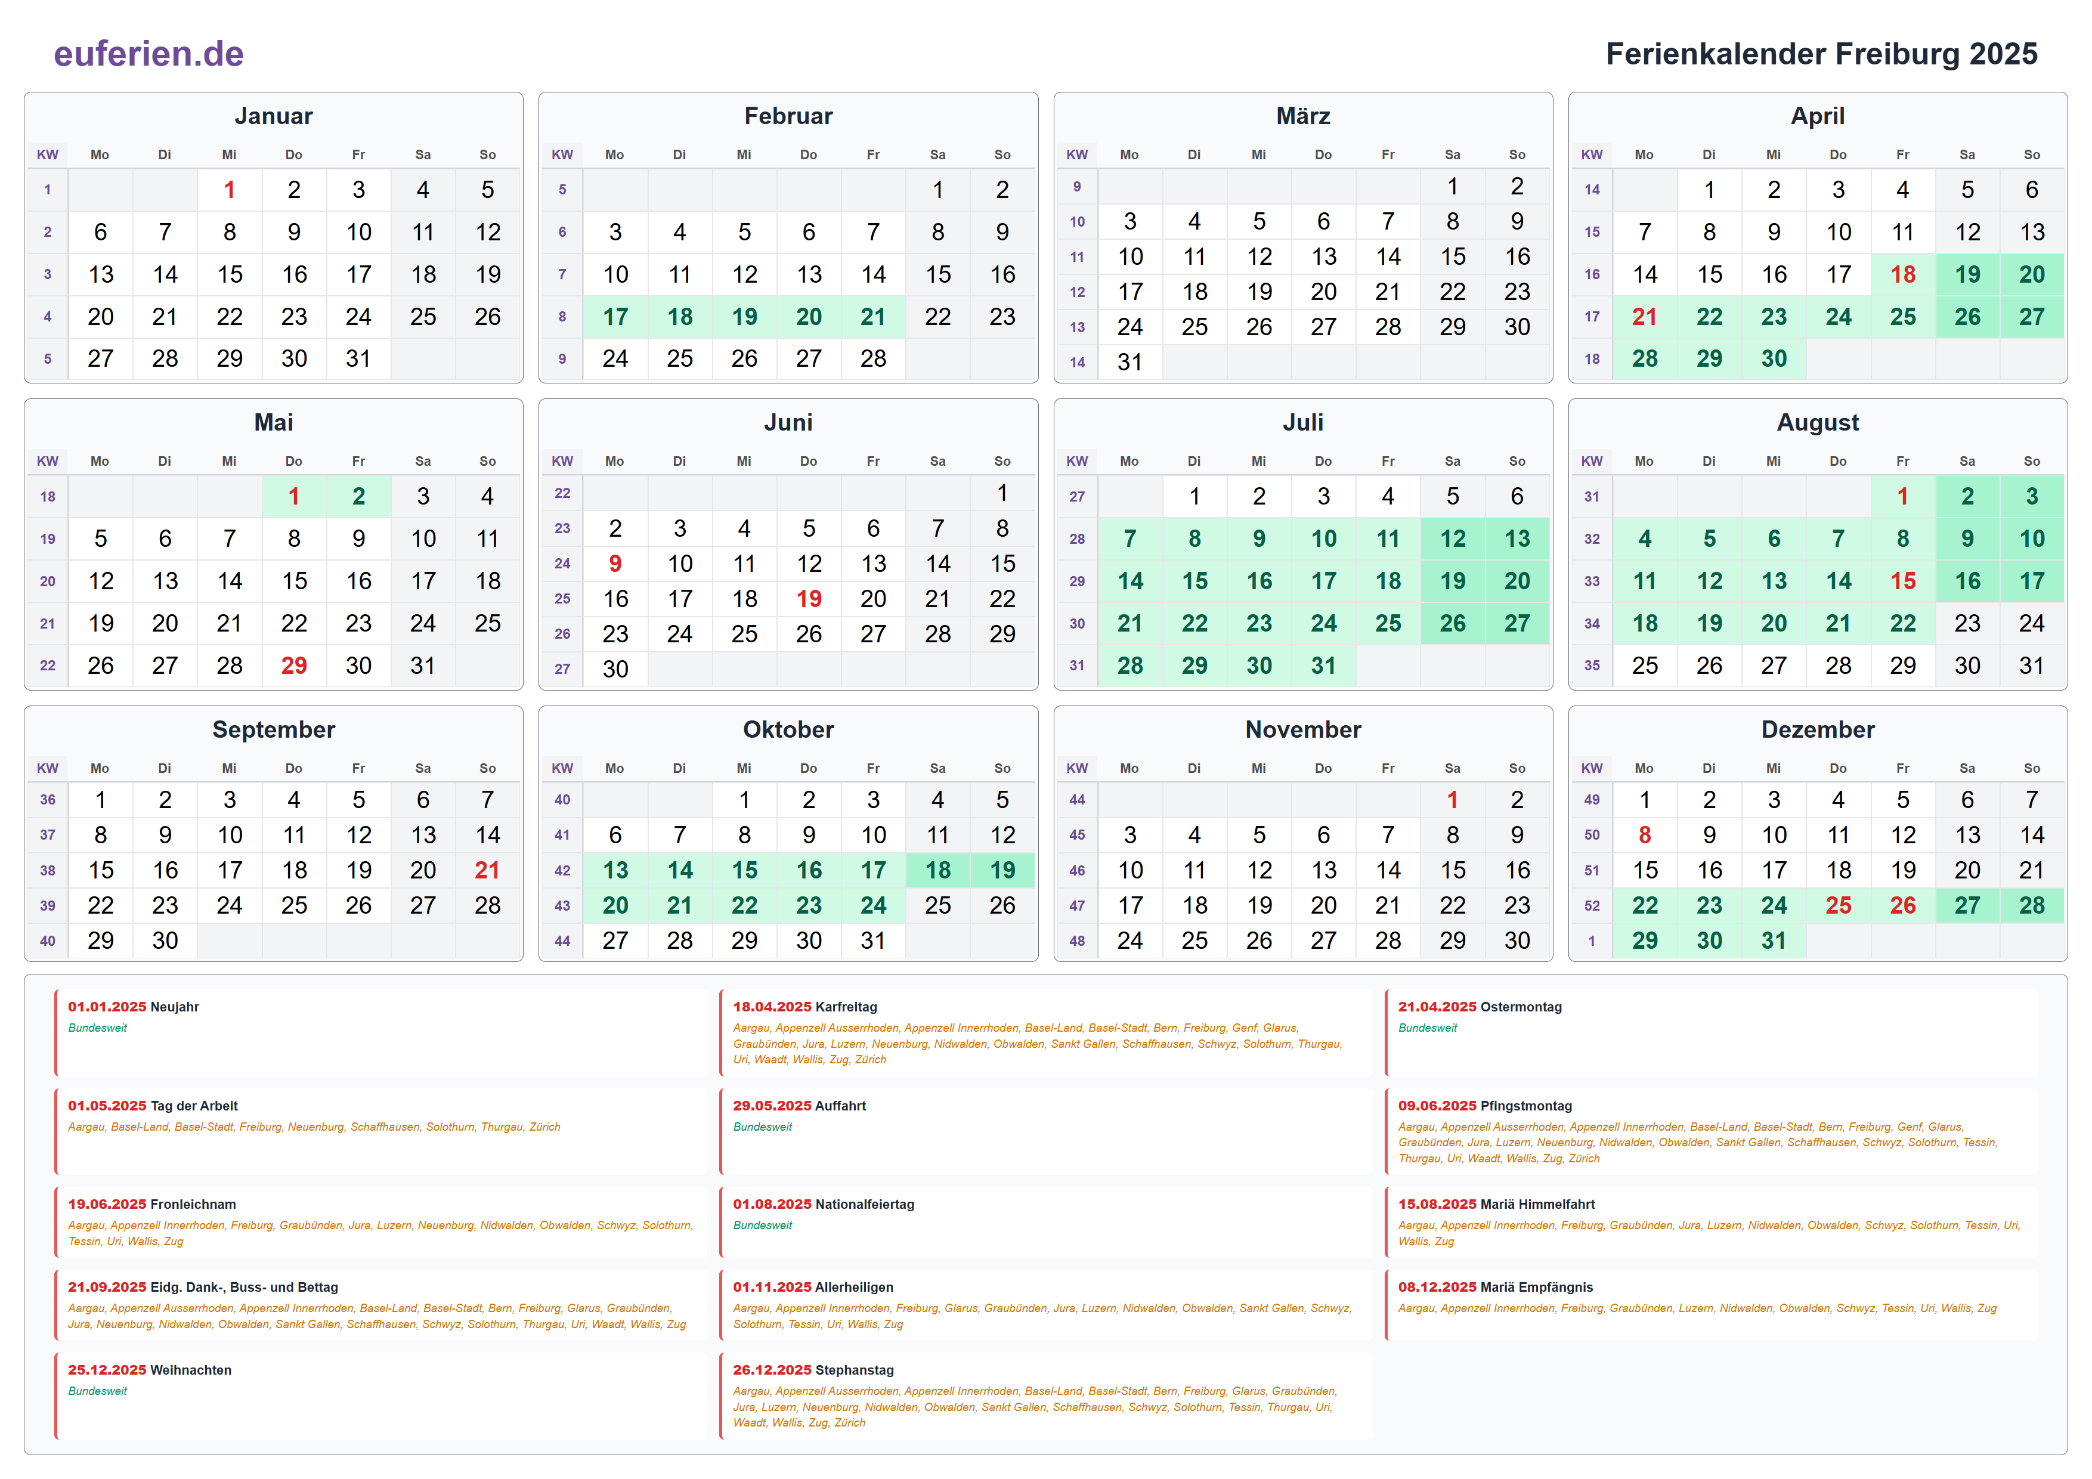Click date 31 highlighted in Juli
Viewport: 2092px width, 1479px height.
click(x=1324, y=665)
